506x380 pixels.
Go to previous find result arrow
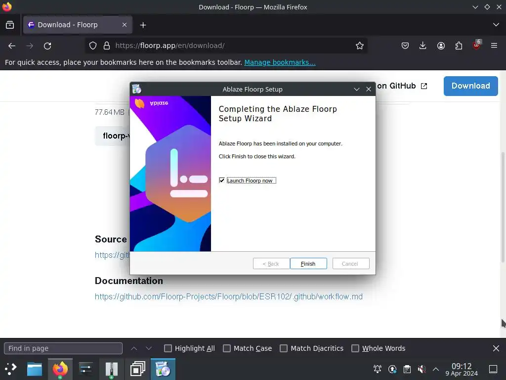134,348
